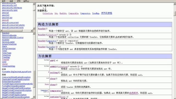Open the UUID class link

tap(4, 62)
